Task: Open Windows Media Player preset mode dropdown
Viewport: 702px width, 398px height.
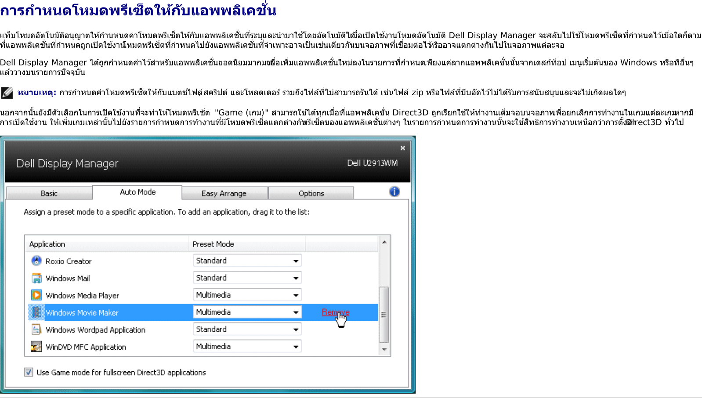Action: (x=247, y=295)
